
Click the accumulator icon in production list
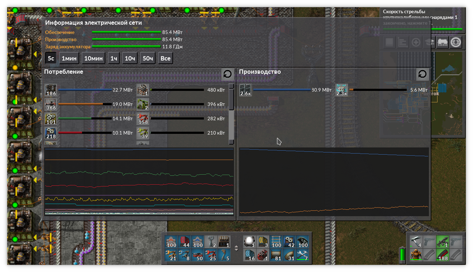coord(341,90)
